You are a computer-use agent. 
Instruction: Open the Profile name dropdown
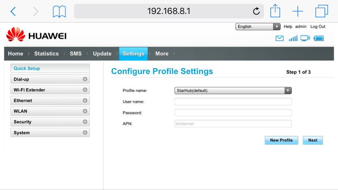[233, 91]
